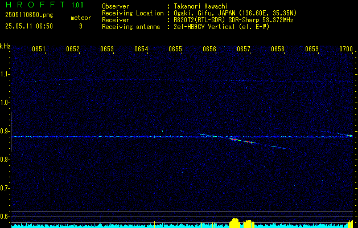The image size is (358, 228).
Task: Click the 0.6 kHz axis label
Action: pyautogui.click(x=5, y=217)
